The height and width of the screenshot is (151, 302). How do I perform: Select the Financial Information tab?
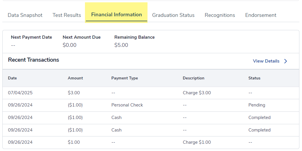(x=116, y=15)
